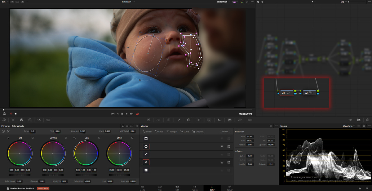
Task: Toggle loop playback in the viewer
Action: click(x=137, y=114)
